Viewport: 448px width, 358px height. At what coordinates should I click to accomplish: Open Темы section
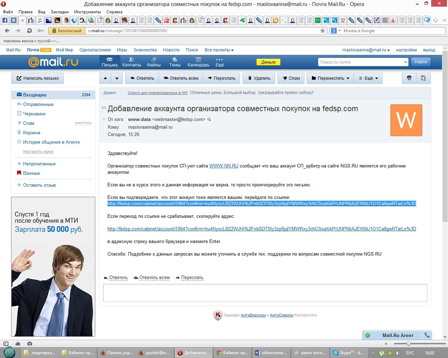tap(175, 62)
